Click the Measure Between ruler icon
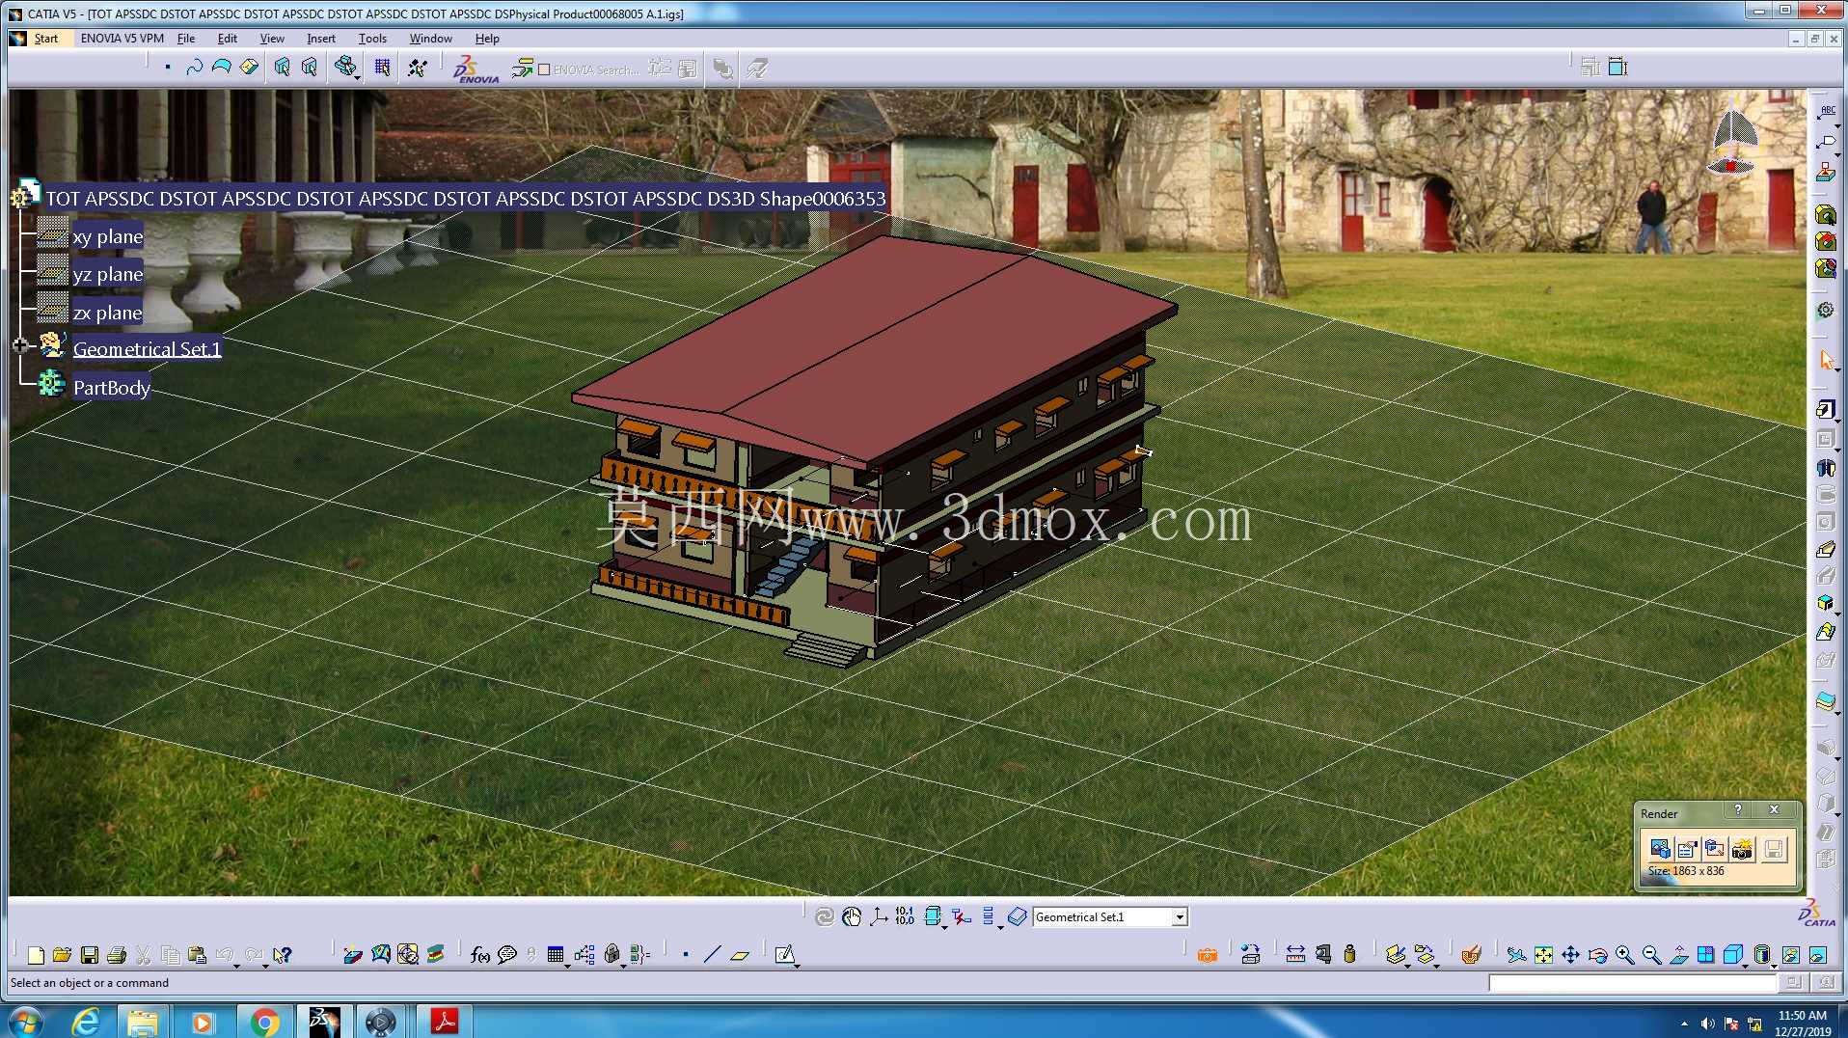 point(1295,955)
